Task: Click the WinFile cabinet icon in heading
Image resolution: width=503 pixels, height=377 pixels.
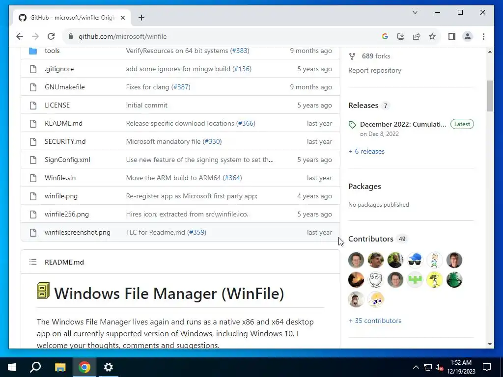Action: click(43, 291)
